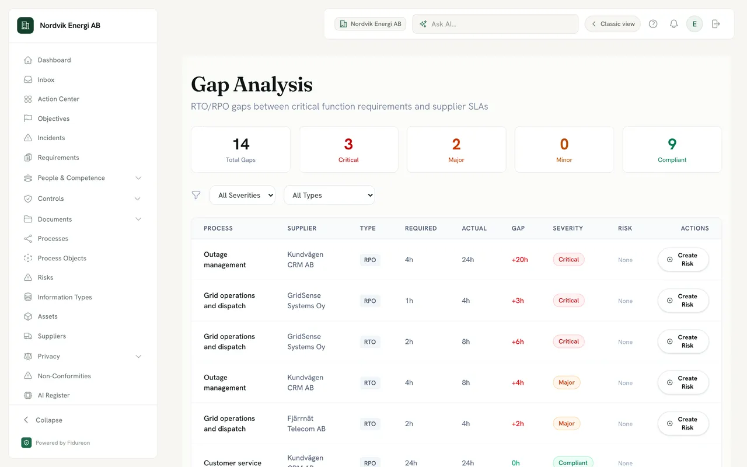This screenshot has width=747, height=467.
Task: Expand the Controls menu chevron
Action: click(x=138, y=198)
